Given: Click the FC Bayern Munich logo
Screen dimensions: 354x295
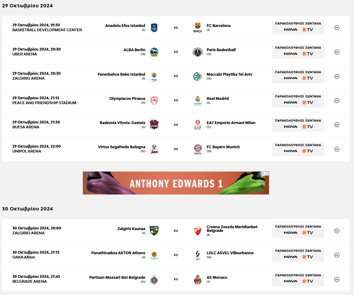Looking at the screenshot, I should click(198, 149).
